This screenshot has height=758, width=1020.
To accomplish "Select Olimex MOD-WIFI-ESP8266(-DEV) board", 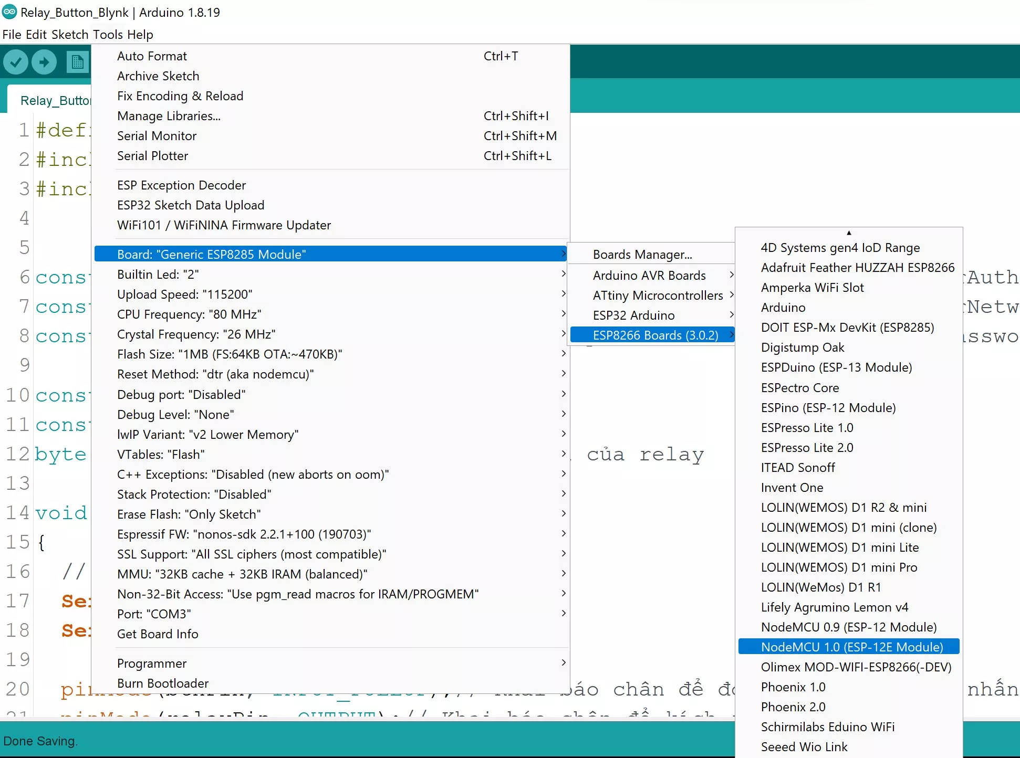I will pos(849,667).
